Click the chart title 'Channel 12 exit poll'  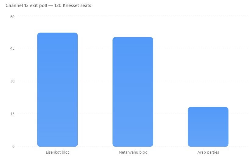(26, 5)
